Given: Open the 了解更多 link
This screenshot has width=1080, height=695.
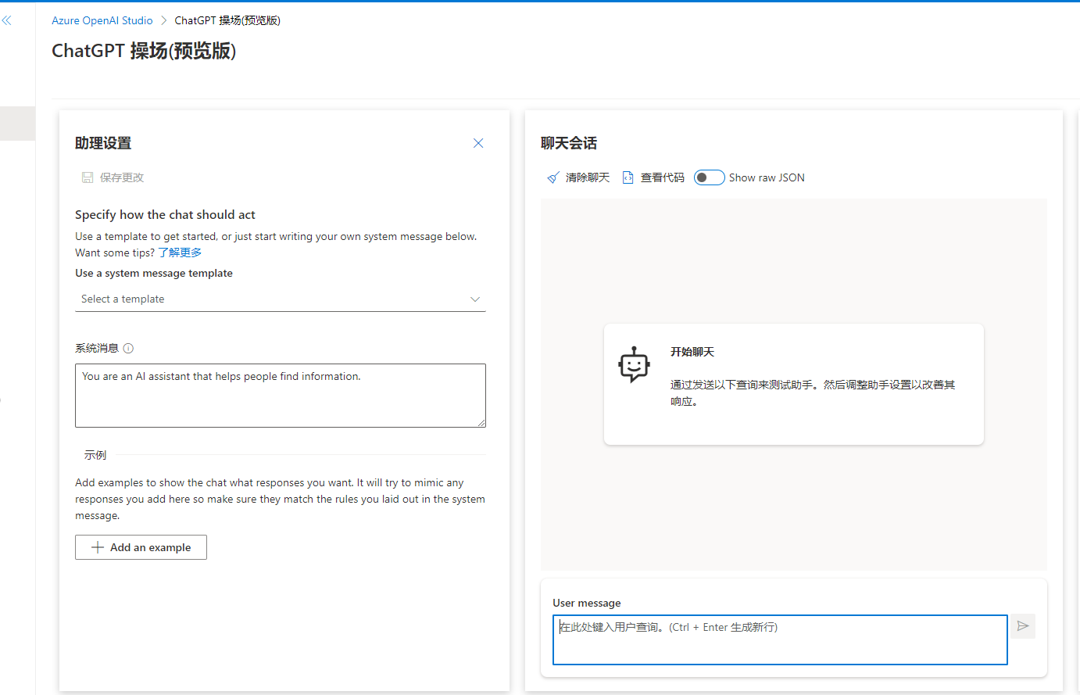Looking at the screenshot, I should pos(181,253).
